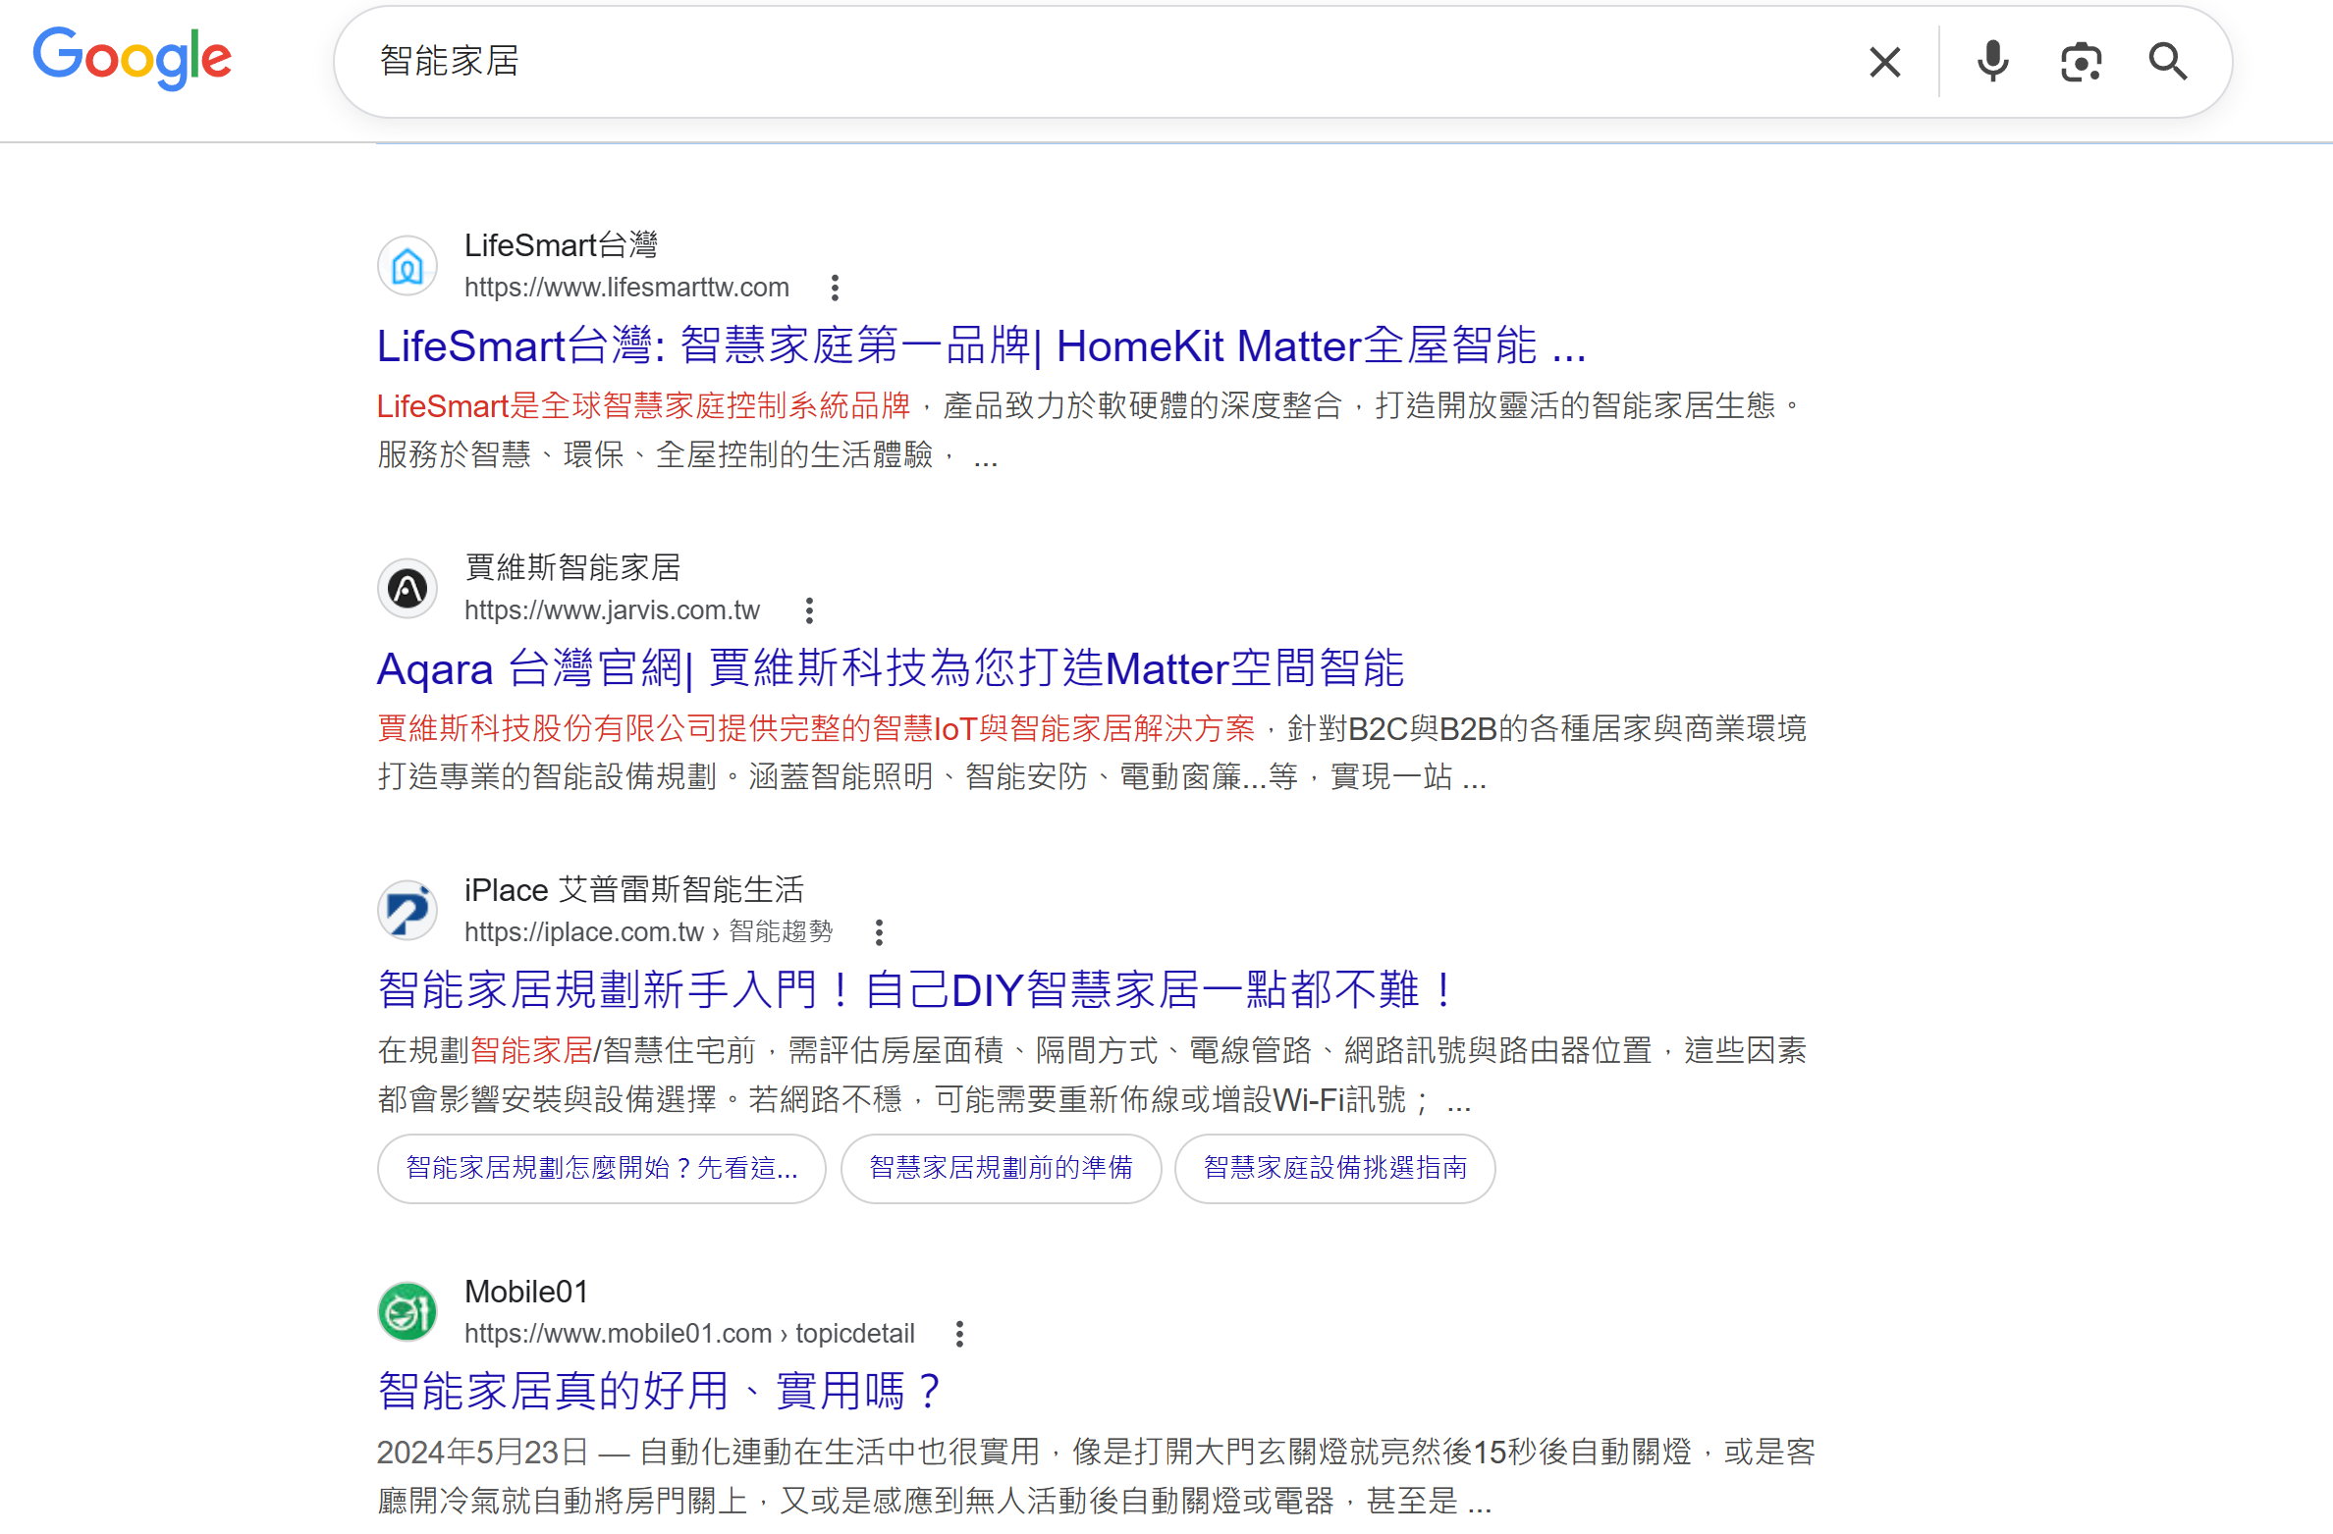Open Aqara 台灣官網 result title

pos(890,669)
